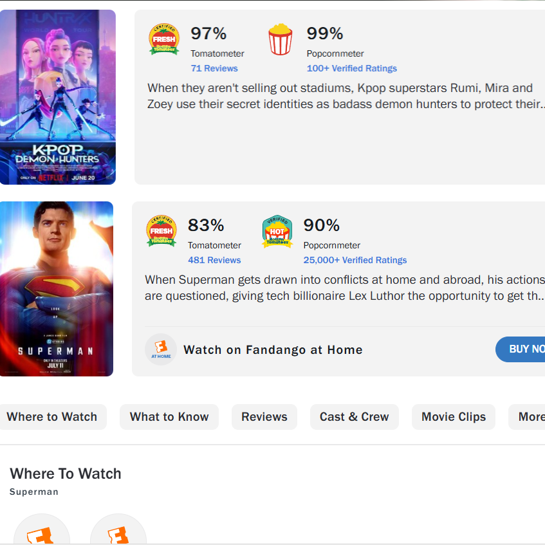
Task: Click the popcorn bucket icon beside 99%
Action: [x=280, y=39]
